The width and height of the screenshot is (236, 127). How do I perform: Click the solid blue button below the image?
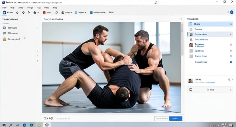click(176, 118)
